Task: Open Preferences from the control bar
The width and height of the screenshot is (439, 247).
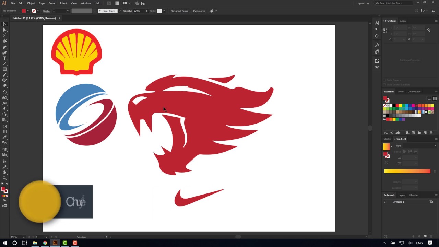Action: [x=199, y=11]
